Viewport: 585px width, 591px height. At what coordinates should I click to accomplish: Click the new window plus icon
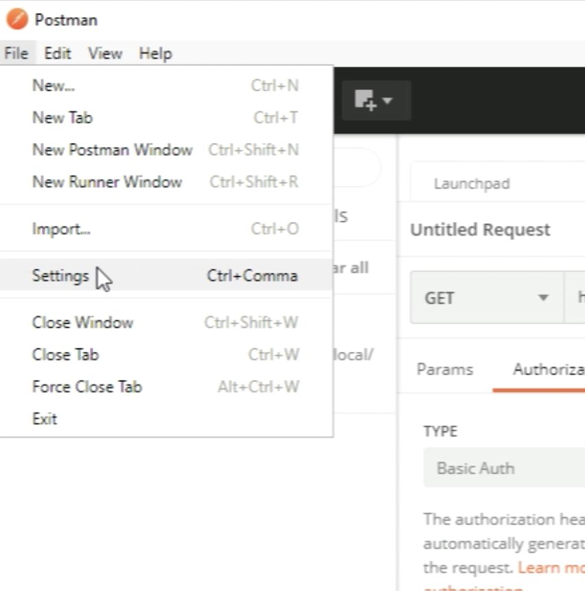point(365,100)
